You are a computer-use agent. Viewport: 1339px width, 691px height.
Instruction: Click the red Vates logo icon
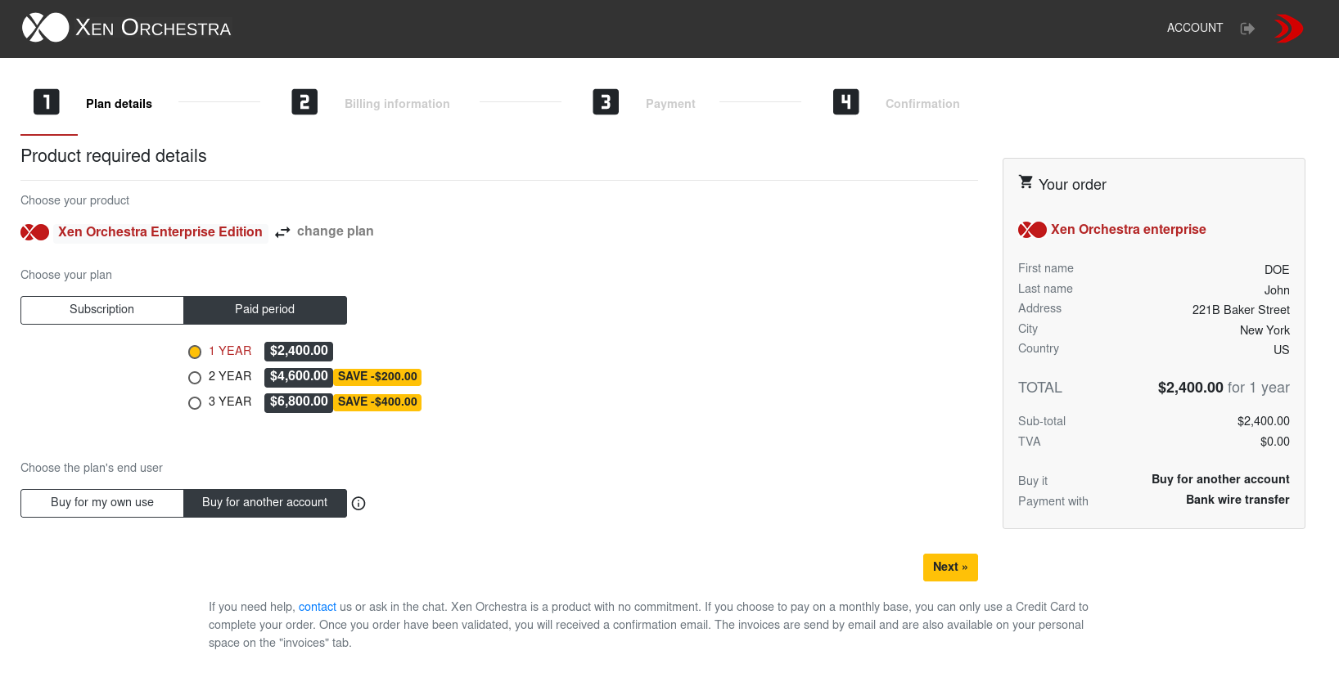tap(1288, 29)
